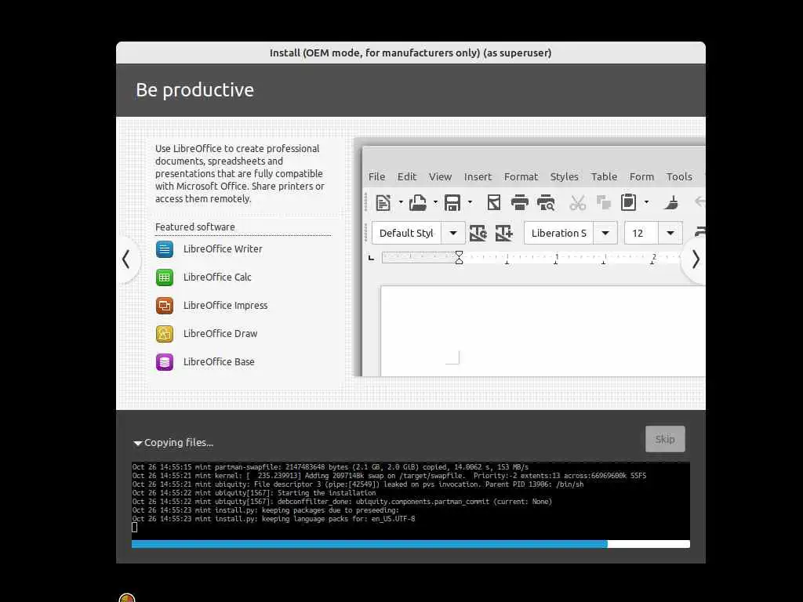
Task: Click the Copy icon in slideshow toolbar
Action: 604,203
